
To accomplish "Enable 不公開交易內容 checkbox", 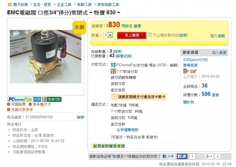I will pos(150,35).
